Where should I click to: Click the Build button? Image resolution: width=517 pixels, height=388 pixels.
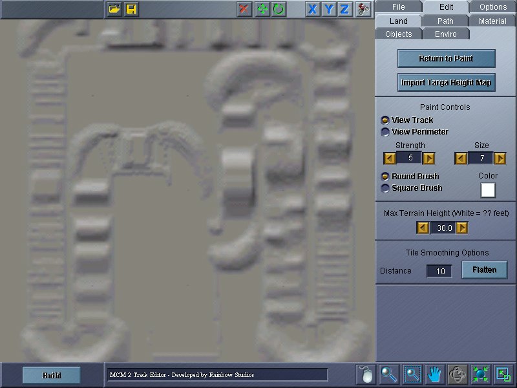(52, 375)
